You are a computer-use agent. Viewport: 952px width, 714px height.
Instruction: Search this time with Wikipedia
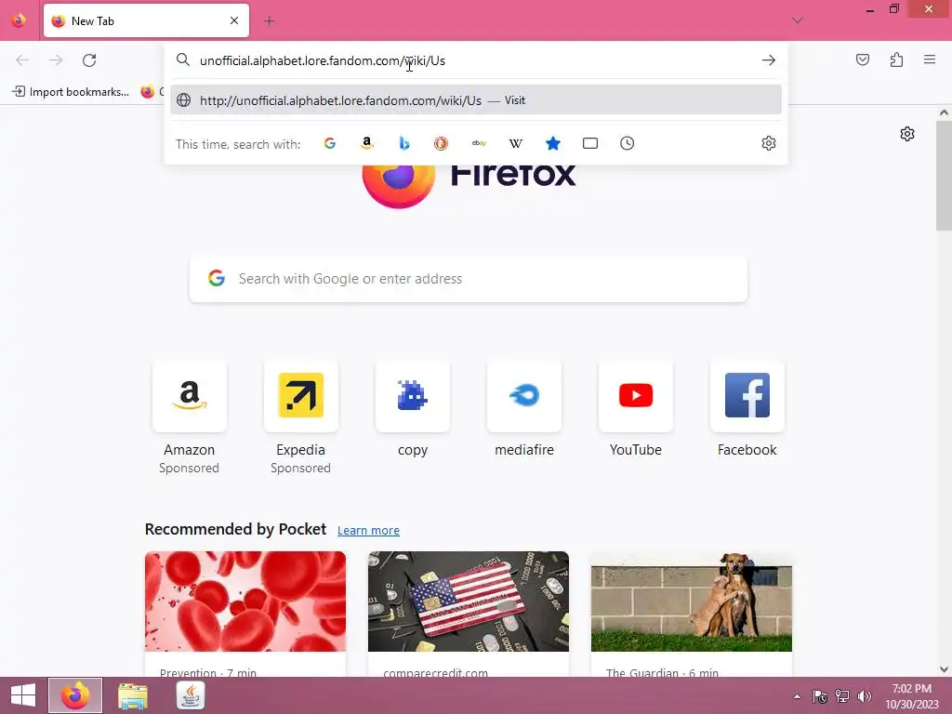click(x=515, y=143)
